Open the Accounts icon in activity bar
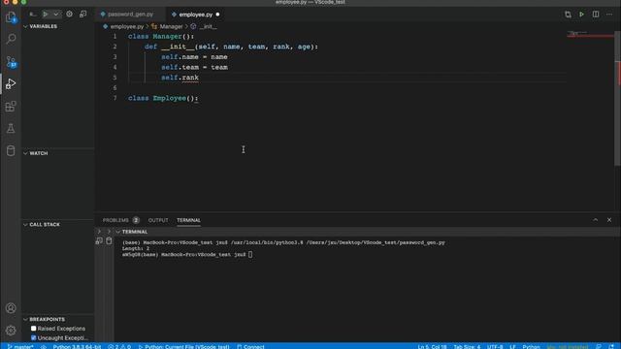The width and height of the screenshot is (621, 349). (x=11, y=308)
